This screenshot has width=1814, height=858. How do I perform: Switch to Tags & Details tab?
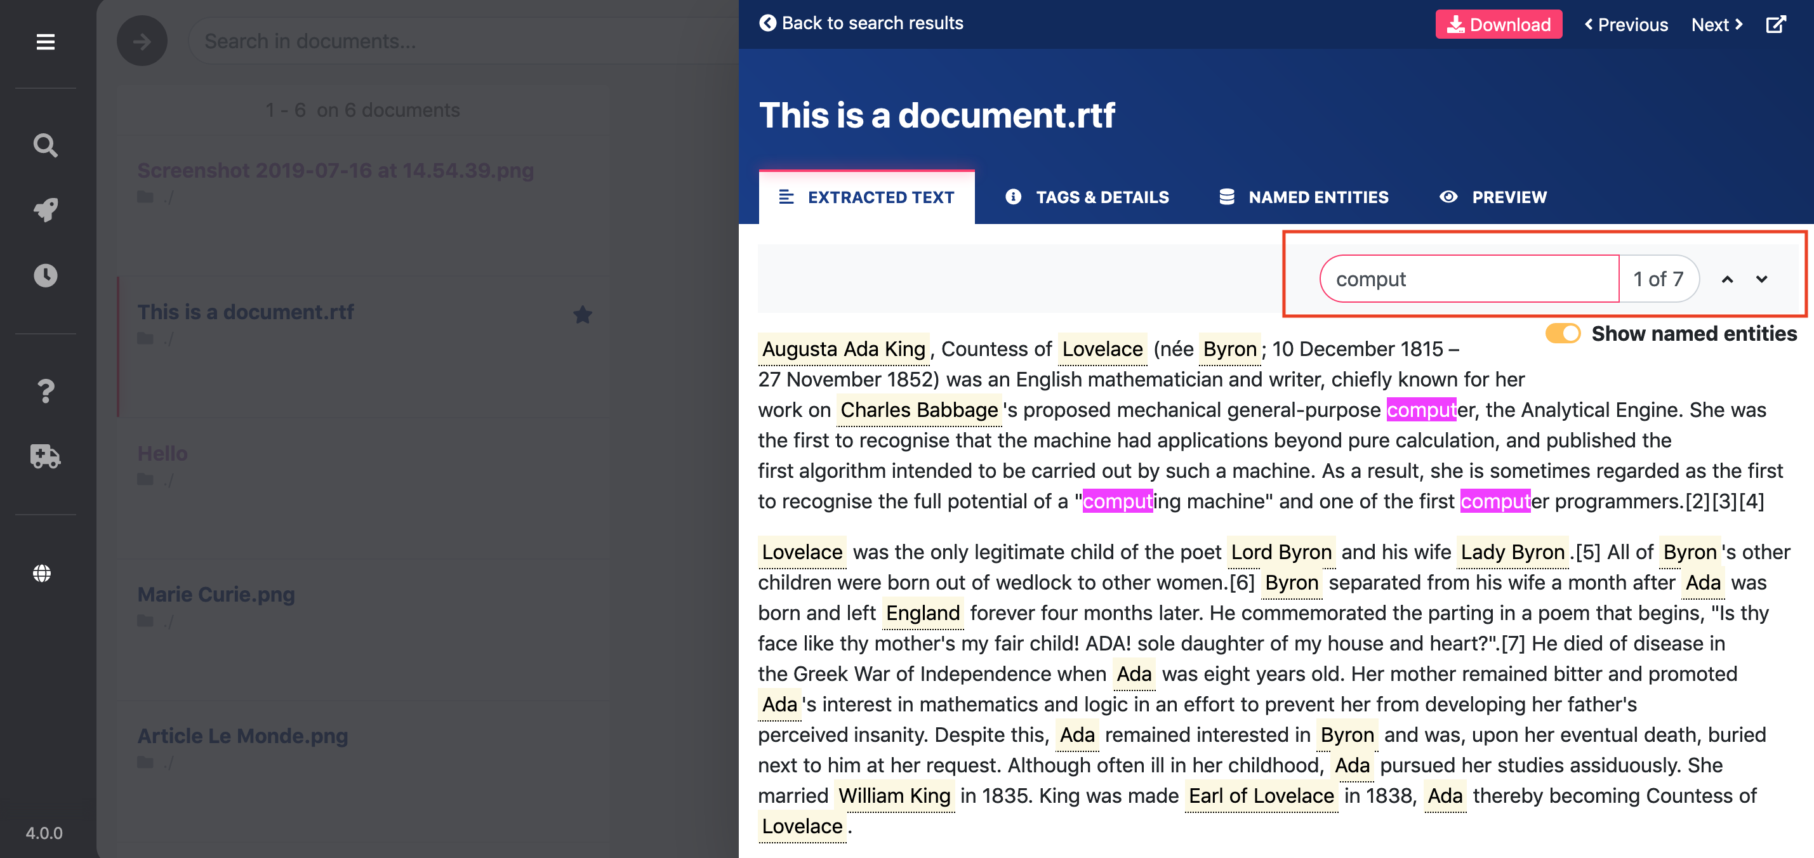click(1087, 197)
